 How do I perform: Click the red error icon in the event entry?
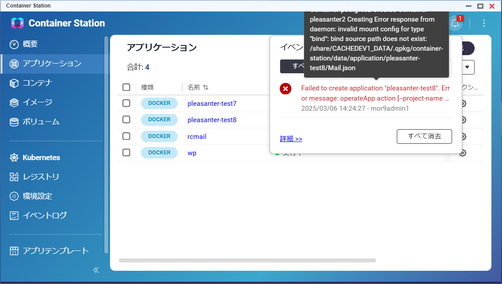coord(285,89)
